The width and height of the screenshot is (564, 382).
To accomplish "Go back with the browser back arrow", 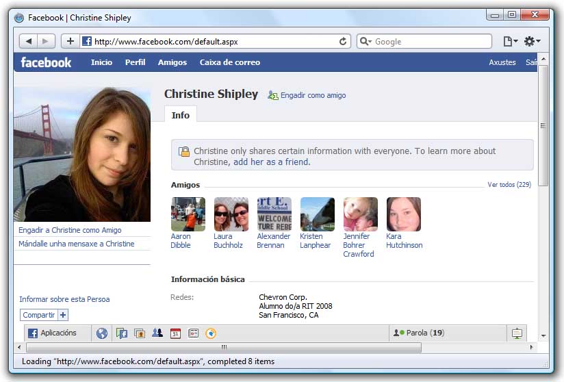I will (x=29, y=41).
